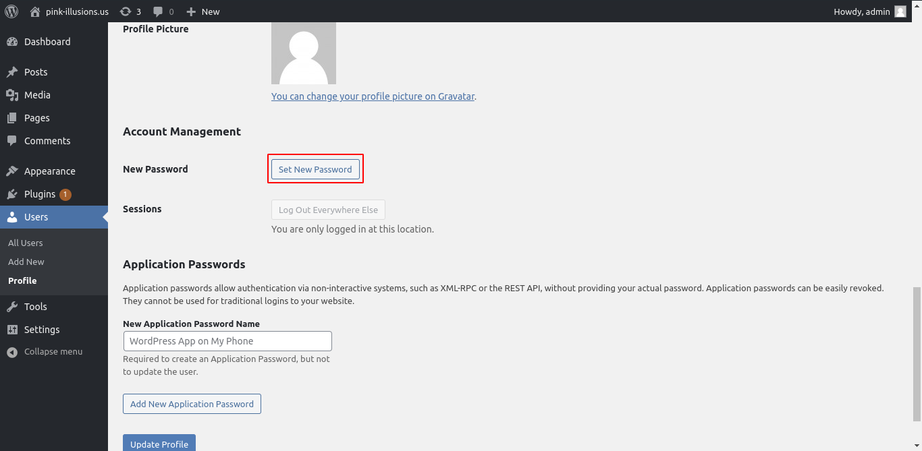Click the Posts pushpin icon
The height and width of the screenshot is (451, 922).
click(x=12, y=72)
